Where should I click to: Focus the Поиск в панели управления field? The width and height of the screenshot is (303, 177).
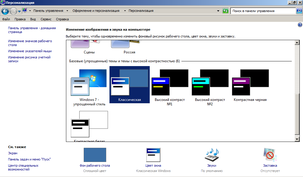point(263,11)
